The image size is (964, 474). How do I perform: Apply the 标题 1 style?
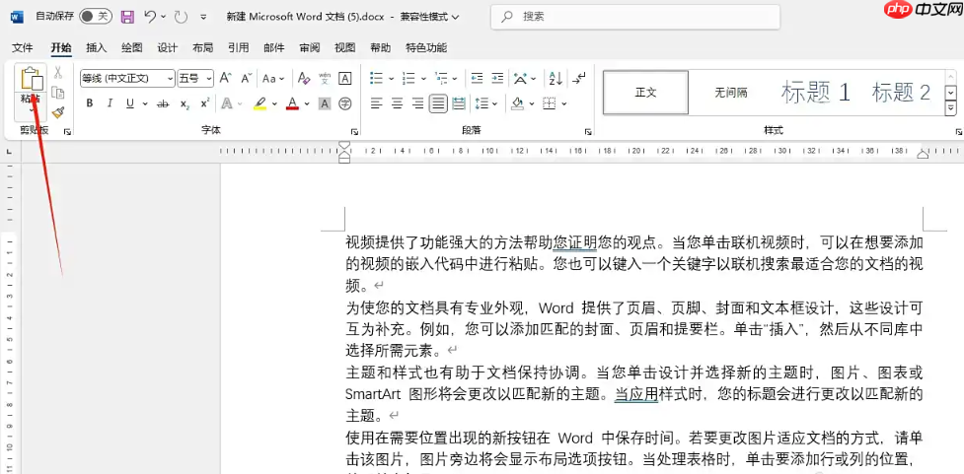click(x=815, y=93)
